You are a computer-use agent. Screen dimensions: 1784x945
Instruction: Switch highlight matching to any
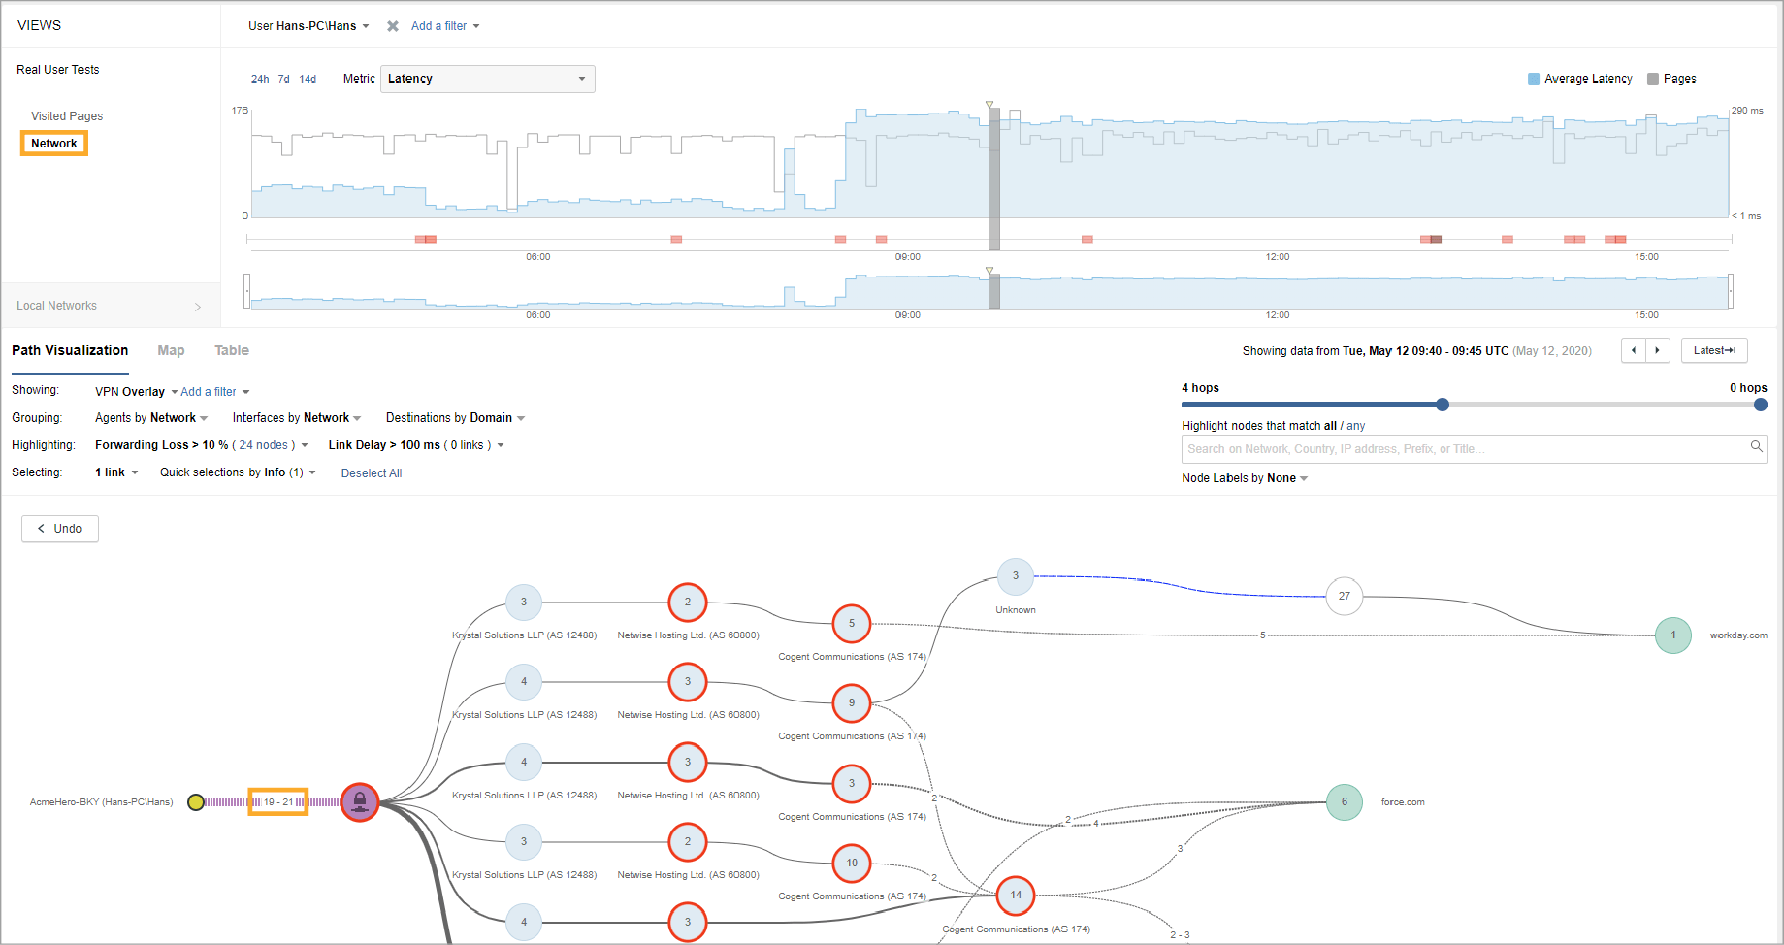[x=1355, y=426]
